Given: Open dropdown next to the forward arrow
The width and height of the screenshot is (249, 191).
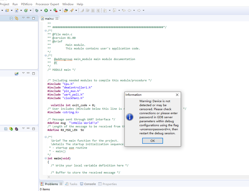Looking at the screenshot, I should pos(143,10).
